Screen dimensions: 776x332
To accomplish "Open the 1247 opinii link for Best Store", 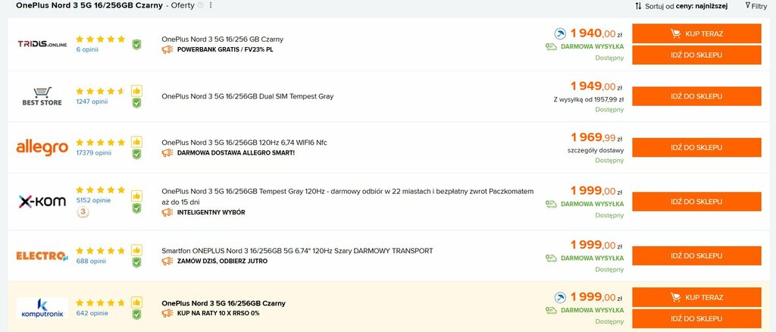I will click(92, 102).
